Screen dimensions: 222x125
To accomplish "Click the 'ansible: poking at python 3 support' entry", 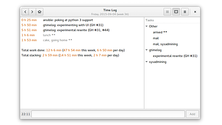I will (68, 20).
